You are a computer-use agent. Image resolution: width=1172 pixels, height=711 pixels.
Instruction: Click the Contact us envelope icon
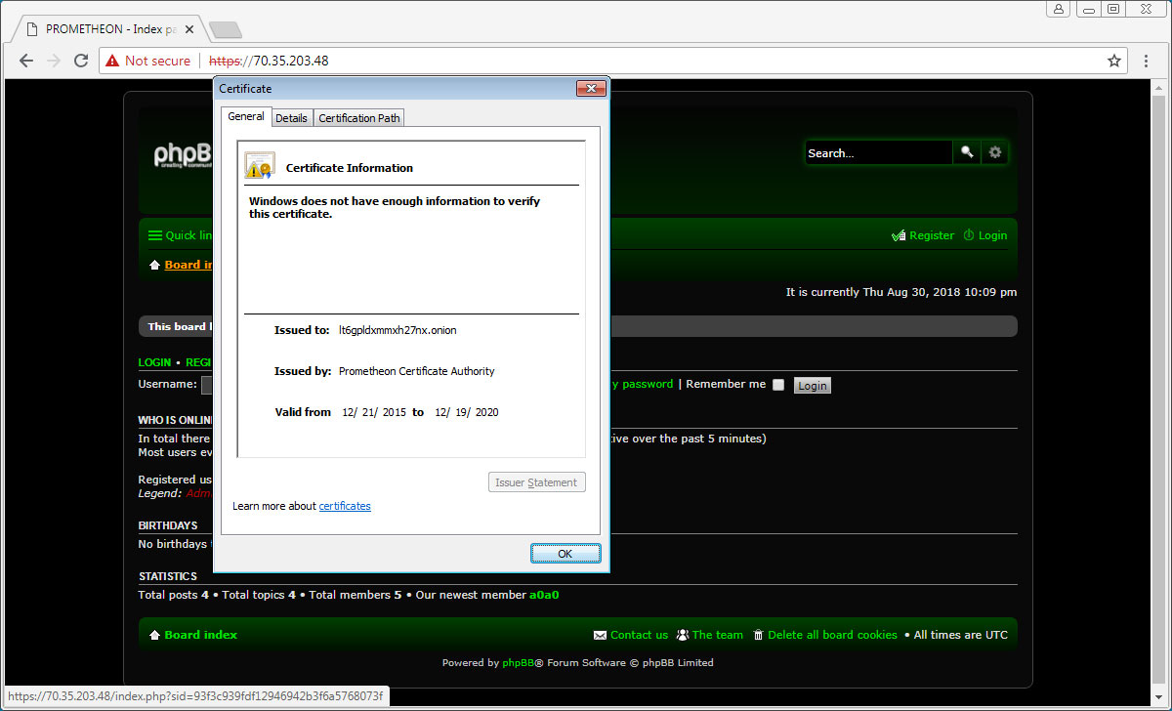tap(600, 635)
